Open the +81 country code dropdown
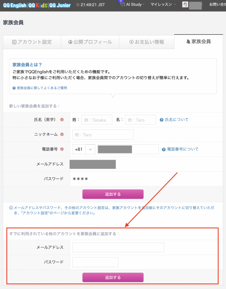This screenshot has width=226, height=289. coord(84,149)
